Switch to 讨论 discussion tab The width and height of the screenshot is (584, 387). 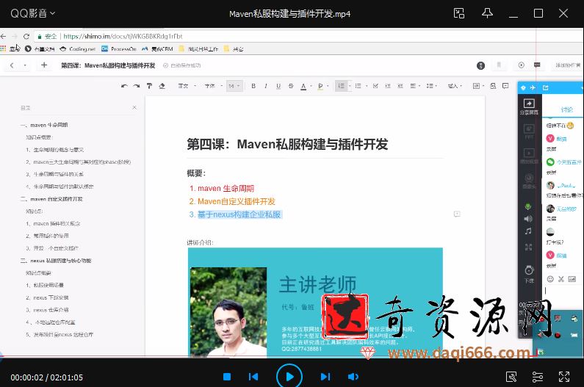point(566,109)
